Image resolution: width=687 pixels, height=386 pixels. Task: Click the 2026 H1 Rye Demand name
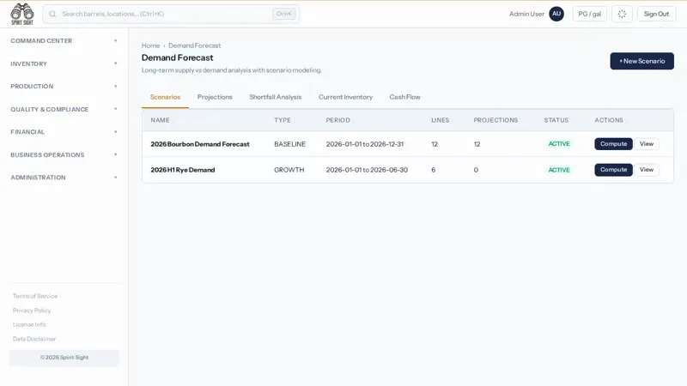coord(183,170)
